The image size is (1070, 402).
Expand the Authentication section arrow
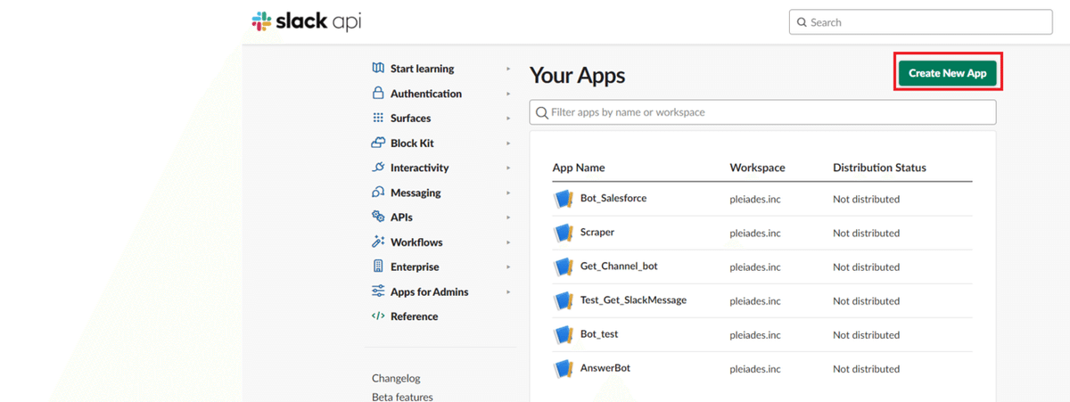click(x=508, y=94)
